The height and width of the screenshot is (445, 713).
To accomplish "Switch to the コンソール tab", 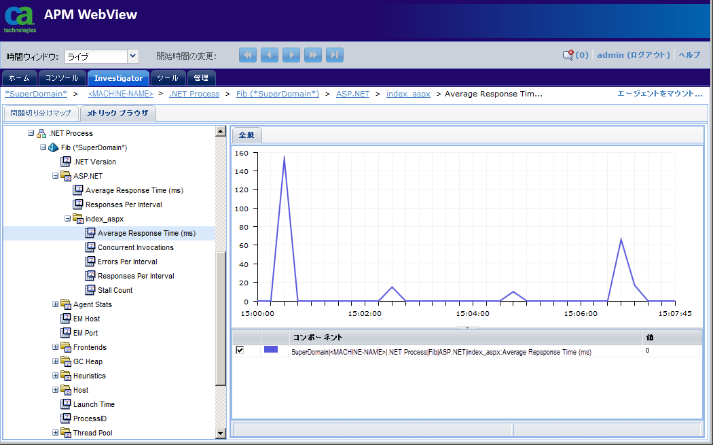I will [62, 78].
